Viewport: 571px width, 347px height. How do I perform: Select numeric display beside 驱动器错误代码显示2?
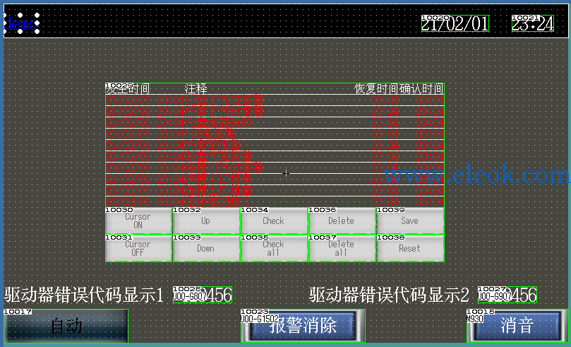(x=507, y=295)
